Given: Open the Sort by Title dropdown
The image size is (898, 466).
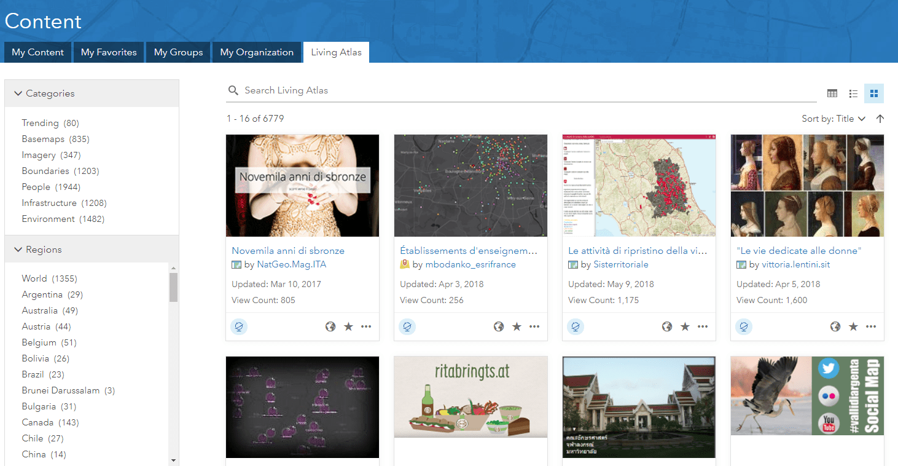Looking at the screenshot, I should [834, 119].
